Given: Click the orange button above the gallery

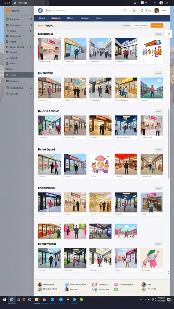Looking at the screenshot, I should pos(157,25).
